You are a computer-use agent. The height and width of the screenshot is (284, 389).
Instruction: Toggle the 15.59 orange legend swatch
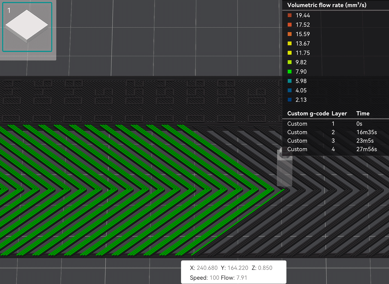290,34
